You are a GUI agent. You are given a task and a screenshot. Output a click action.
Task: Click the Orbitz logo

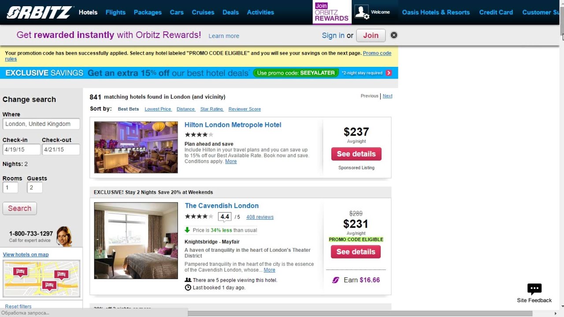click(39, 12)
